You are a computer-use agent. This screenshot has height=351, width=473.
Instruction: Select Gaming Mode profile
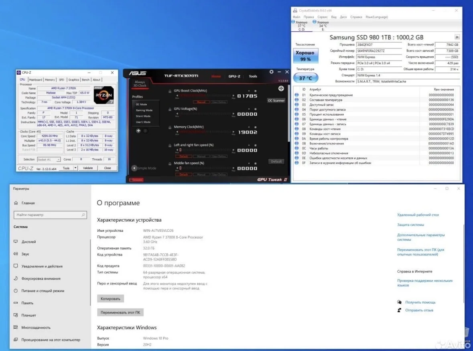144,110
